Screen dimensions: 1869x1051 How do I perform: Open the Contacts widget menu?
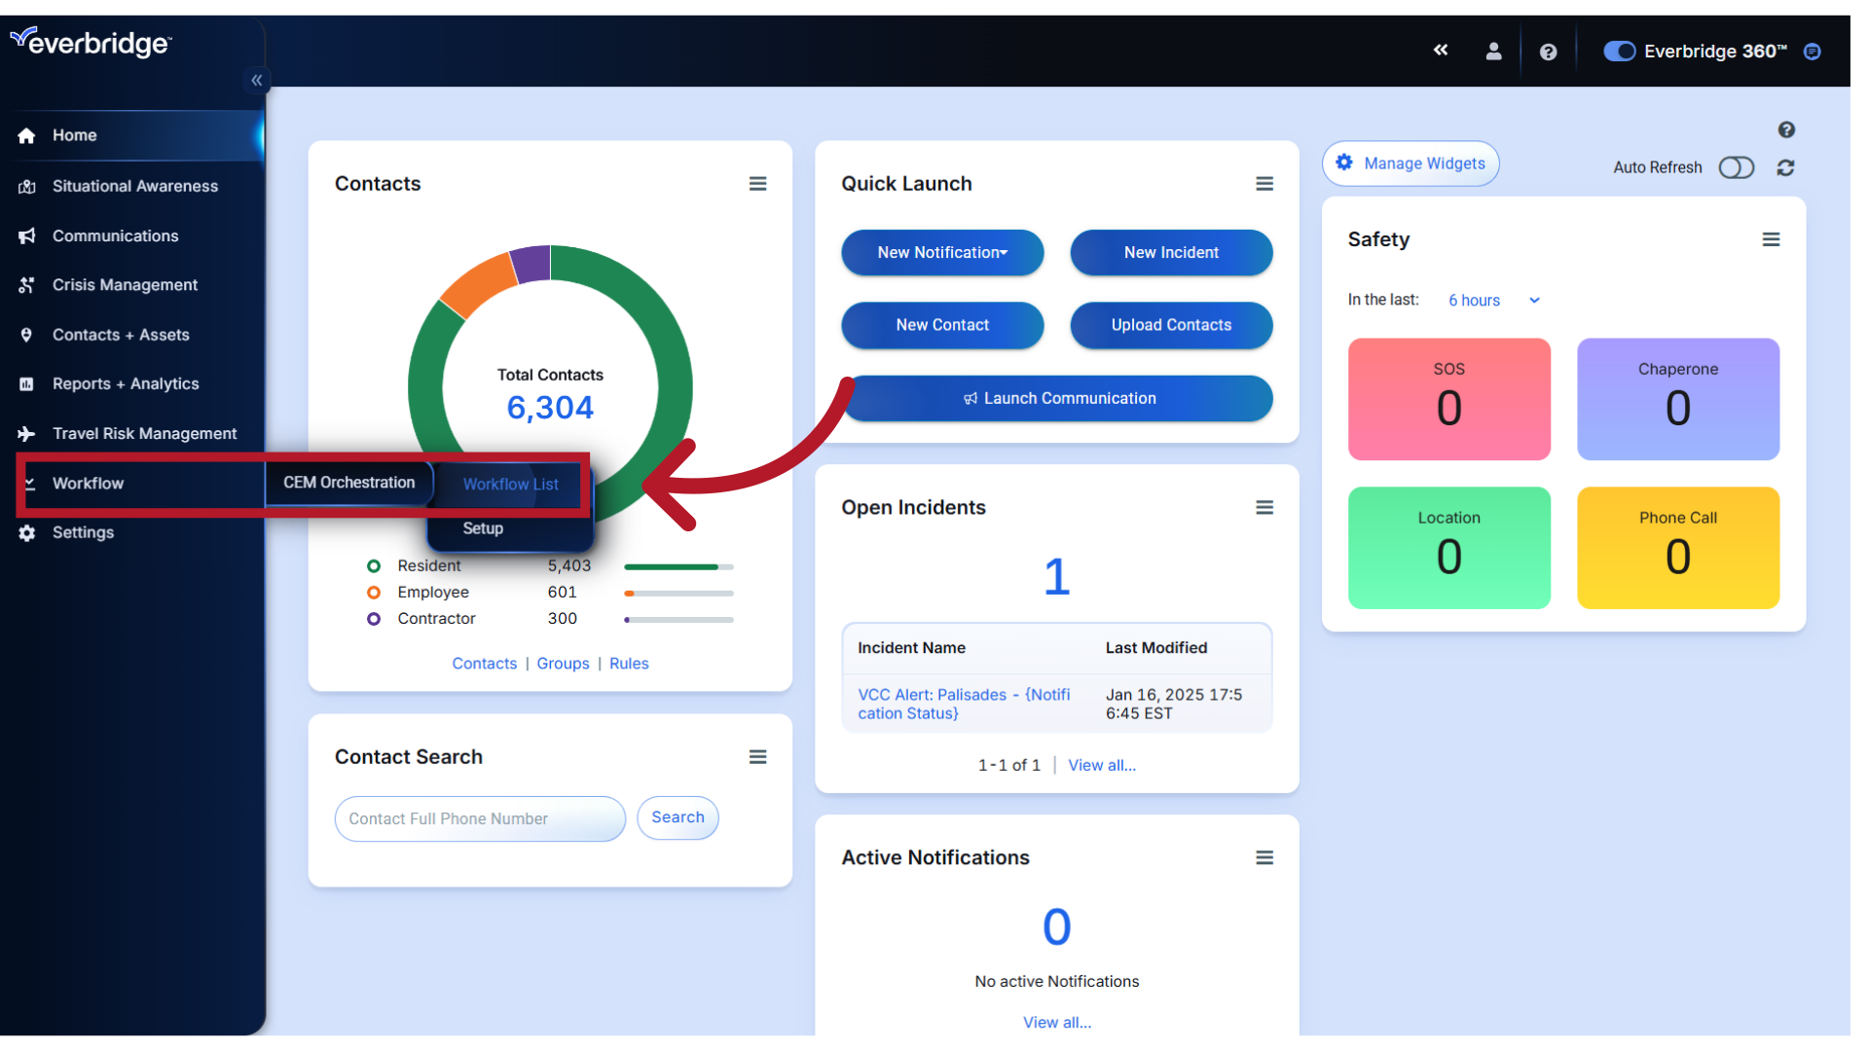758,184
